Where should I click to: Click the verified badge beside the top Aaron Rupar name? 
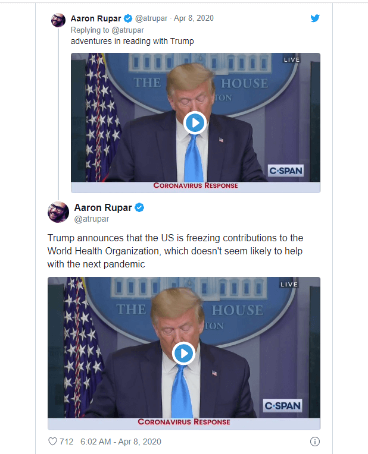[128, 18]
